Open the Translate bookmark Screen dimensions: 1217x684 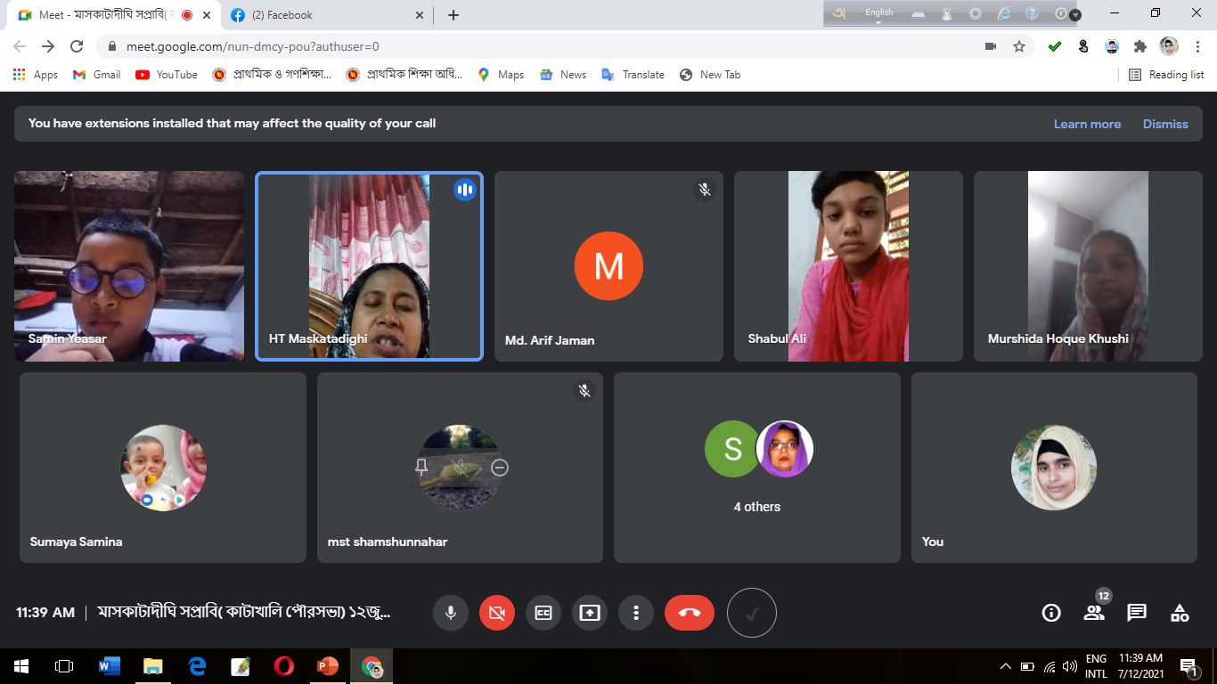click(x=633, y=75)
